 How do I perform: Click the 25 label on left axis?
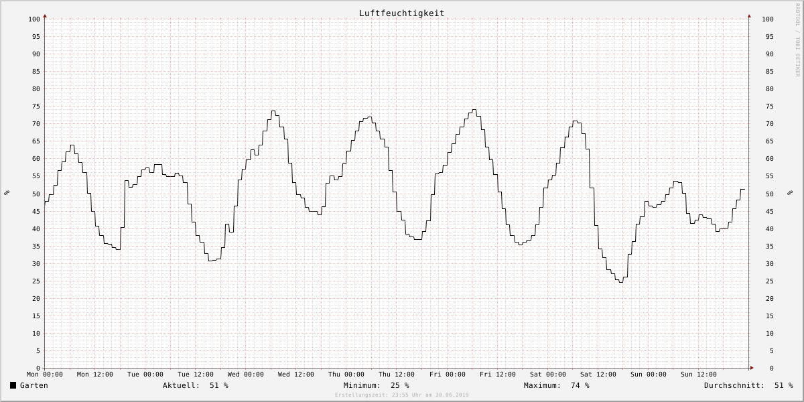click(36, 281)
